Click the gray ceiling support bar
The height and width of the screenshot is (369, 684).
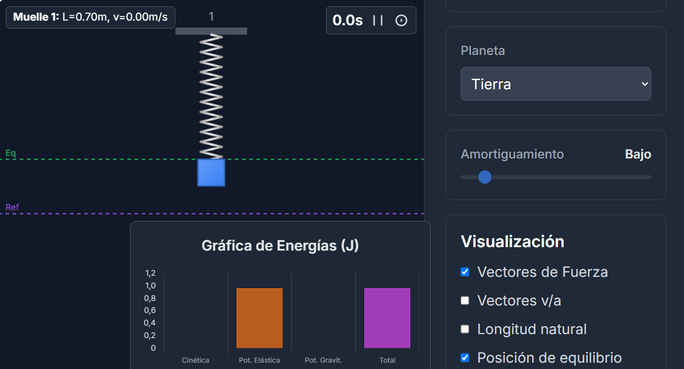(211, 31)
